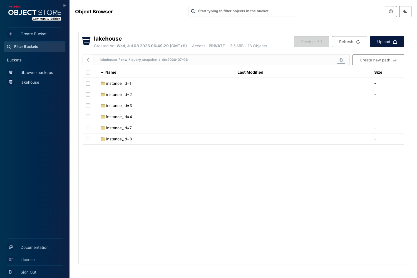Select all objects with the header checkbox

click(x=88, y=72)
